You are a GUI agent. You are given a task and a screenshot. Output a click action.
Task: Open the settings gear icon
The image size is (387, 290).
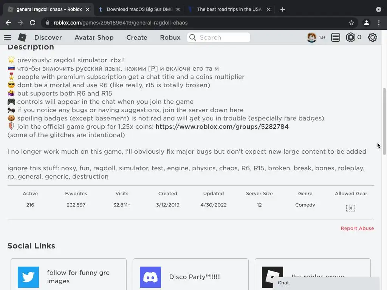(x=372, y=37)
